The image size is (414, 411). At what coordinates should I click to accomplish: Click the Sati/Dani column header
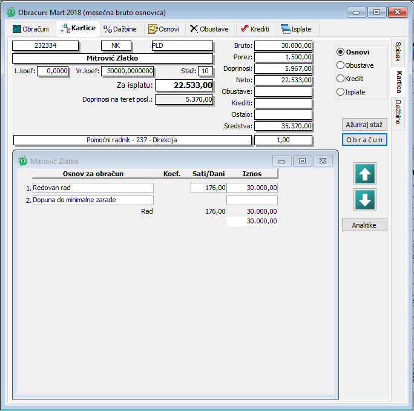point(208,174)
